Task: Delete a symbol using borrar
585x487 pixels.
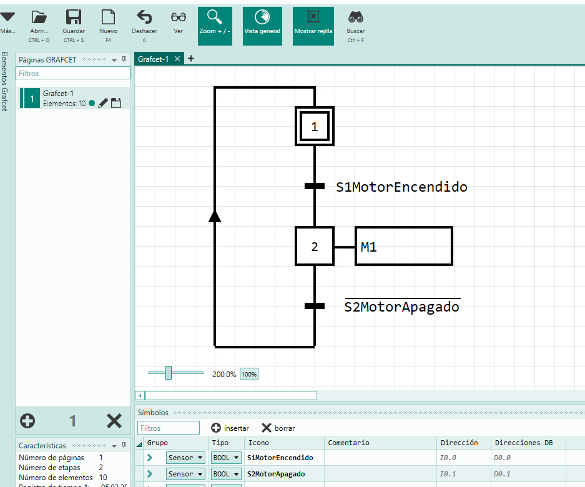Action: pos(277,428)
